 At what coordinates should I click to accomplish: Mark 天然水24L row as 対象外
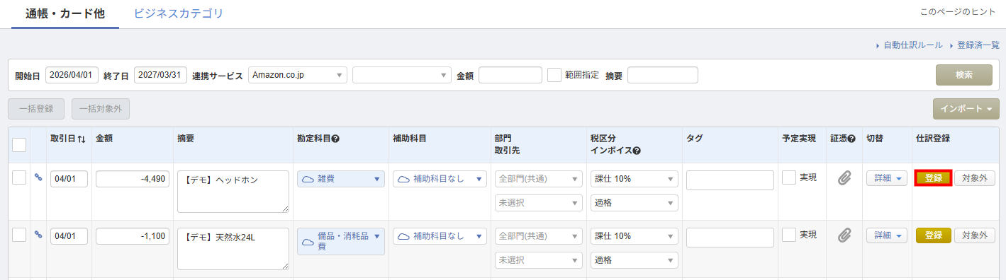click(x=974, y=235)
